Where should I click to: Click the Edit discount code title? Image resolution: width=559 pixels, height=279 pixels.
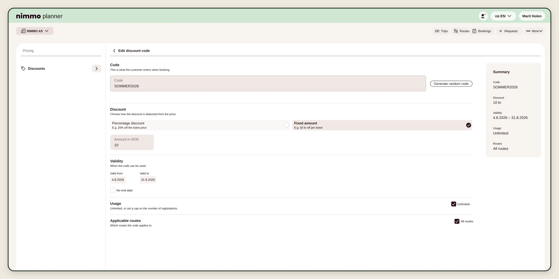pyautogui.click(x=134, y=51)
